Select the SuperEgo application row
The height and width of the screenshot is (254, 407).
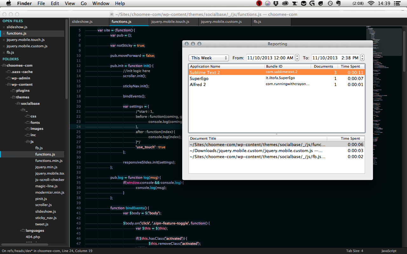(277, 78)
